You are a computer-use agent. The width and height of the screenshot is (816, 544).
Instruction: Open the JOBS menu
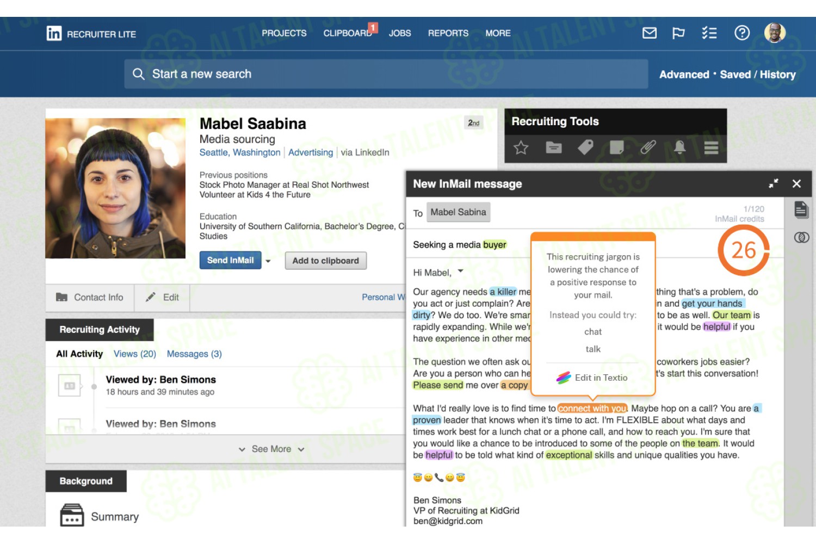pyautogui.click(x=400, y=33)
